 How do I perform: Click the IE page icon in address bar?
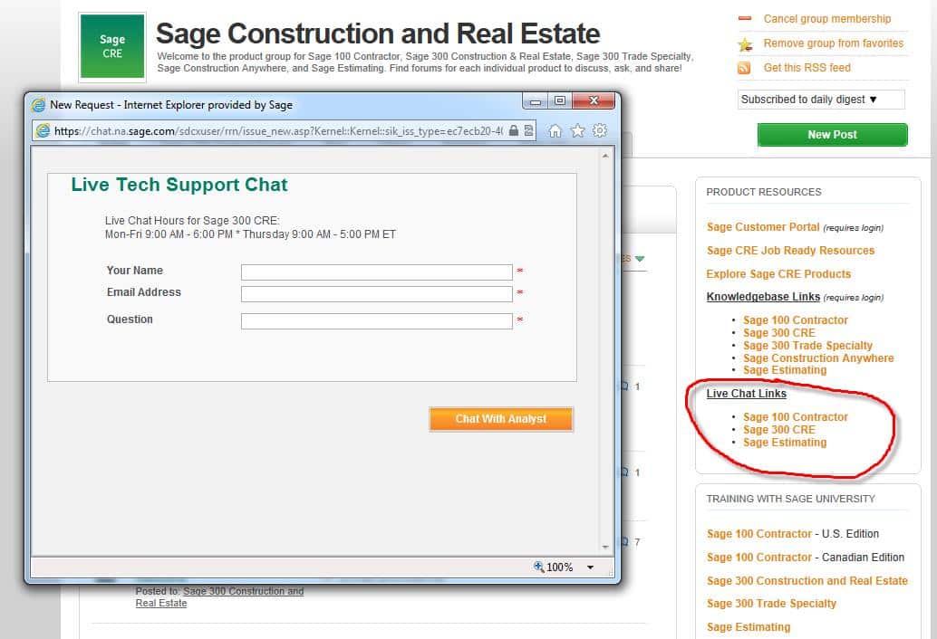43,130
